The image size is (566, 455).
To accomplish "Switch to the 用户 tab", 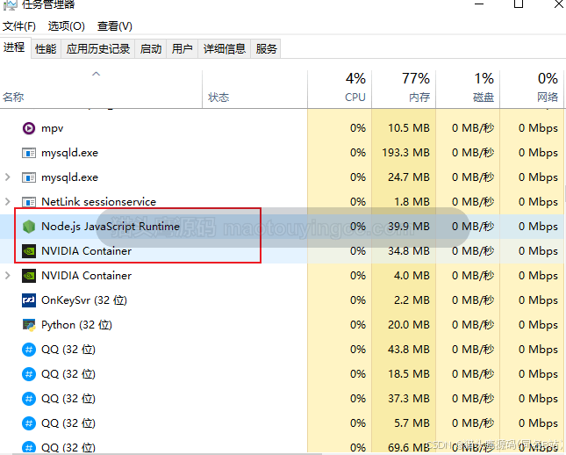I will pos(182,49).
